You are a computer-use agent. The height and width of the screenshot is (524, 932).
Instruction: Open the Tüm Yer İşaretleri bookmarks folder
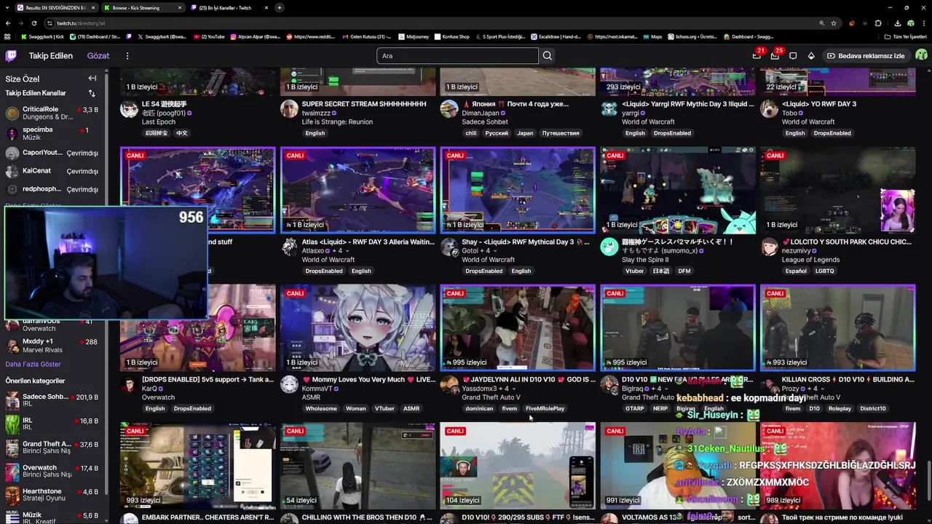coord(905,36)
